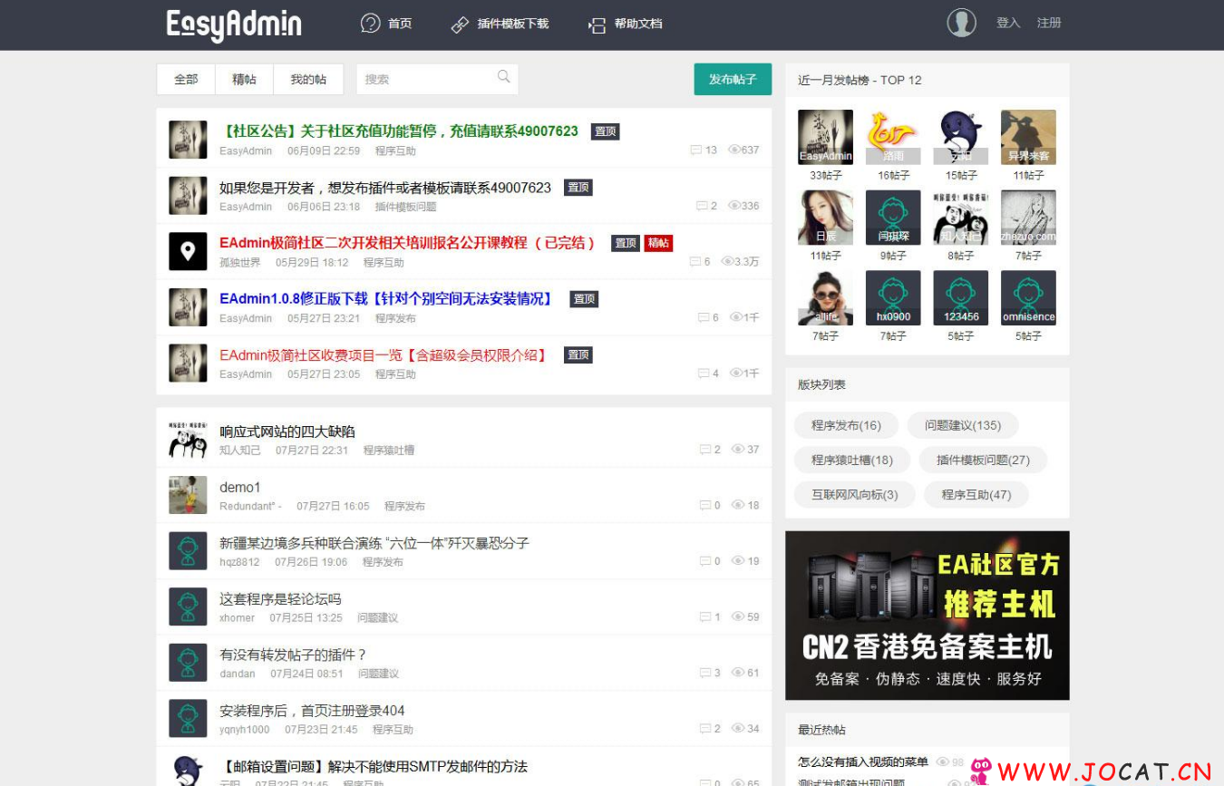Open 路雨 avatar in TOP 12 ranking
Screen dimensions: 1224x786
[893, 137]
